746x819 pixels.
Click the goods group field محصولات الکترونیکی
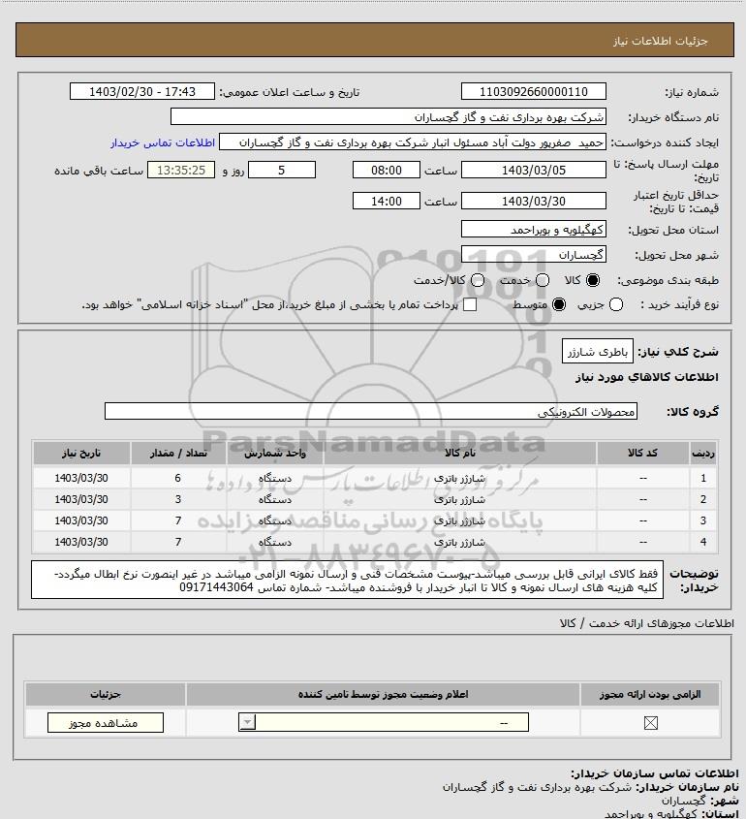[371, 412]
